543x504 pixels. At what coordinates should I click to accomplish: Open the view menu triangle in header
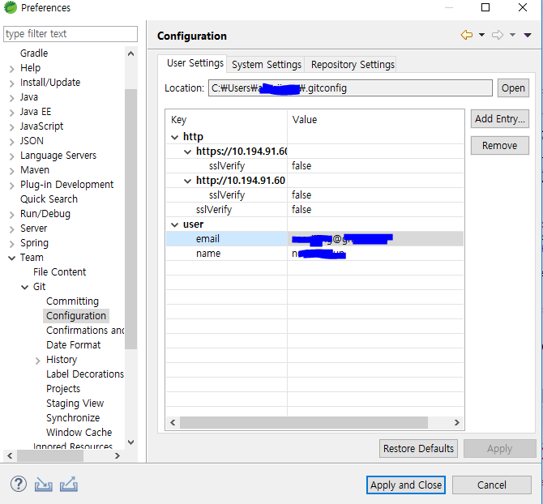pyautogui.click(x=528, y=35)
